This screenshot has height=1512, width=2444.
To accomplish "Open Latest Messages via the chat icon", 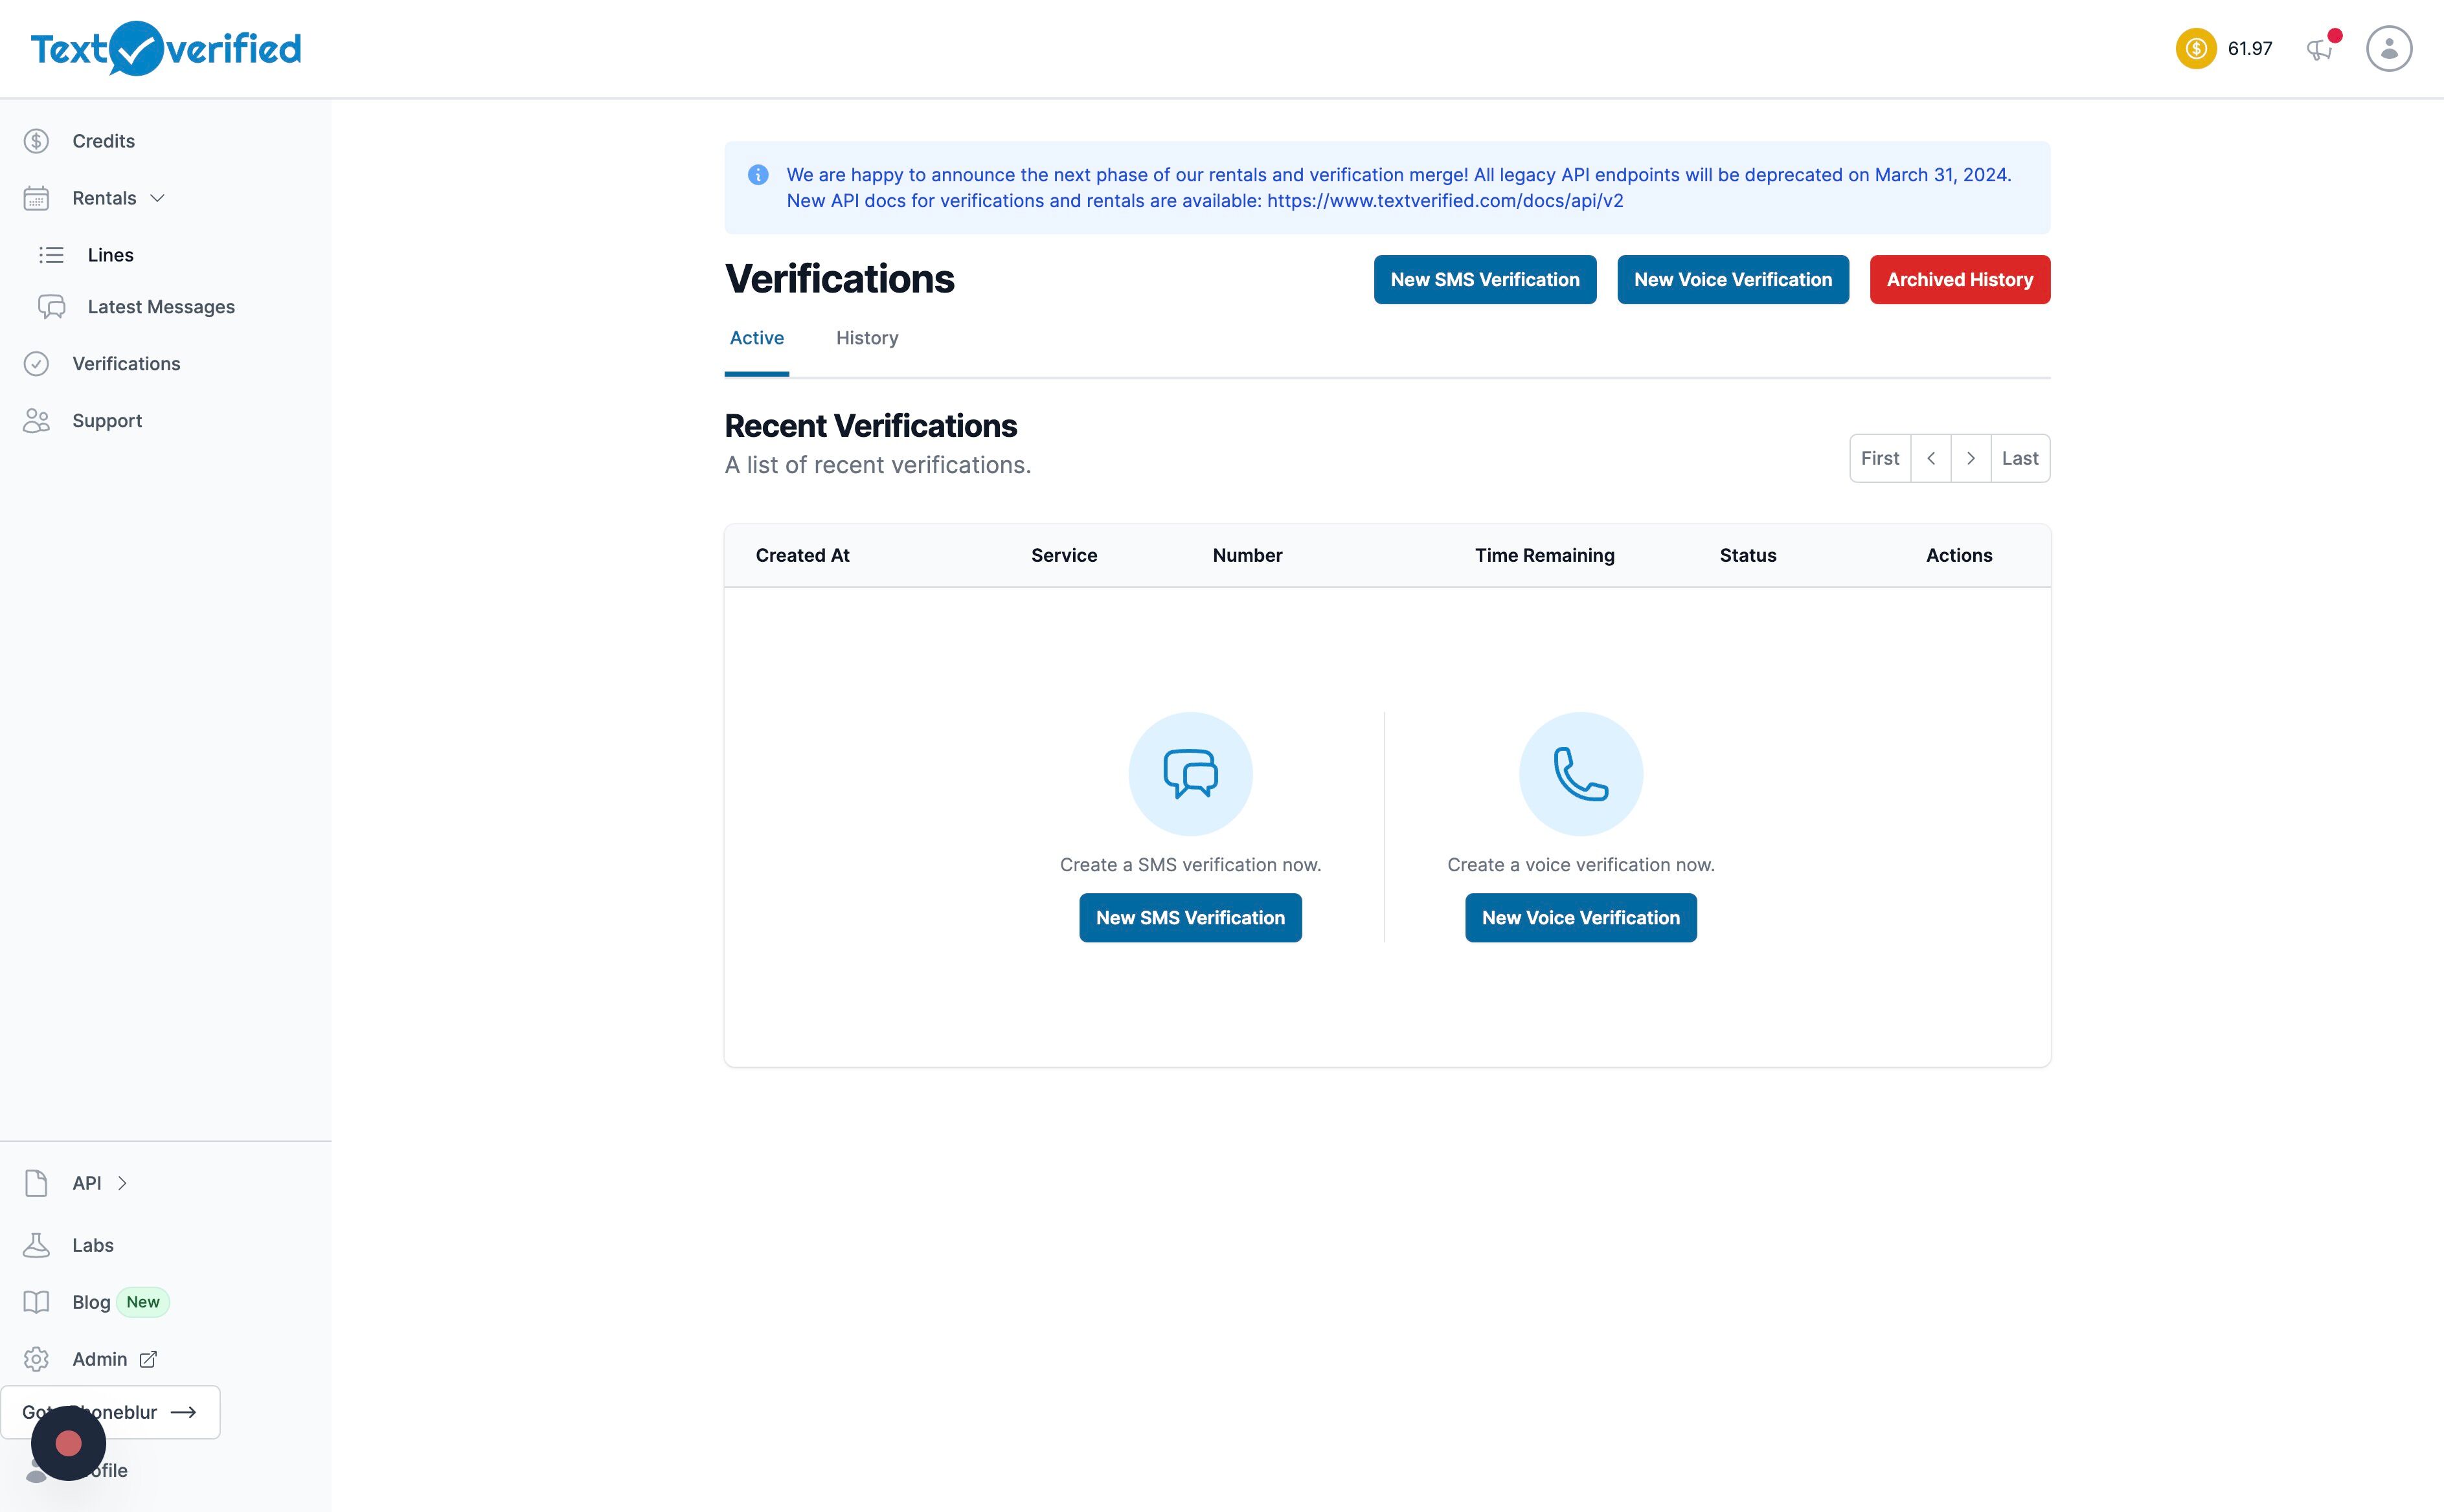I will (52, 307).
